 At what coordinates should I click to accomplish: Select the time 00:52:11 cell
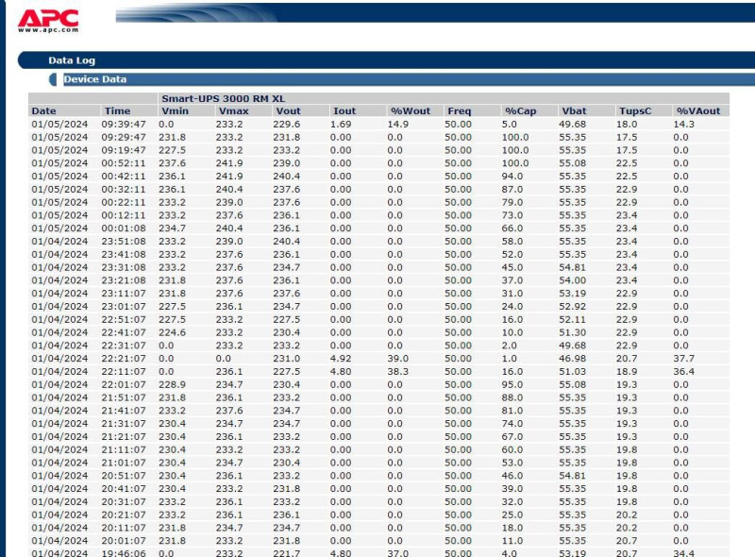[124, 163]
